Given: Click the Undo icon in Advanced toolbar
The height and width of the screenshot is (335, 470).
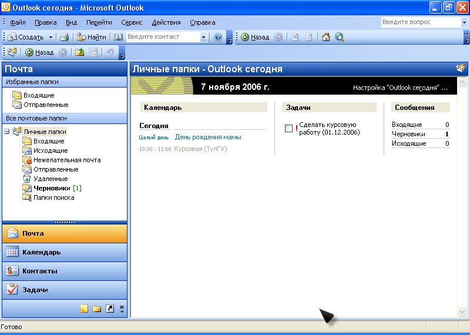Looking at the screenshot, I should pyautogui.click(x=110, y=52).
